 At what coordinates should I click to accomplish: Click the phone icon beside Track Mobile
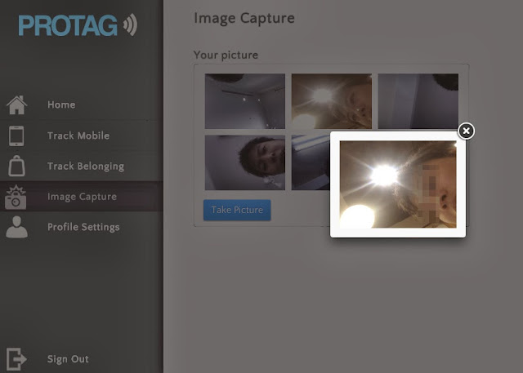16,135
